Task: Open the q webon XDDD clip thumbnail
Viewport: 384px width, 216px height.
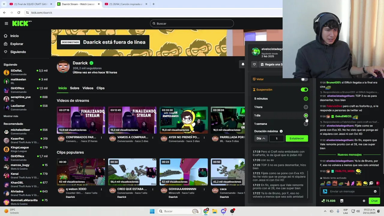Action: click(x=81, y=172)
